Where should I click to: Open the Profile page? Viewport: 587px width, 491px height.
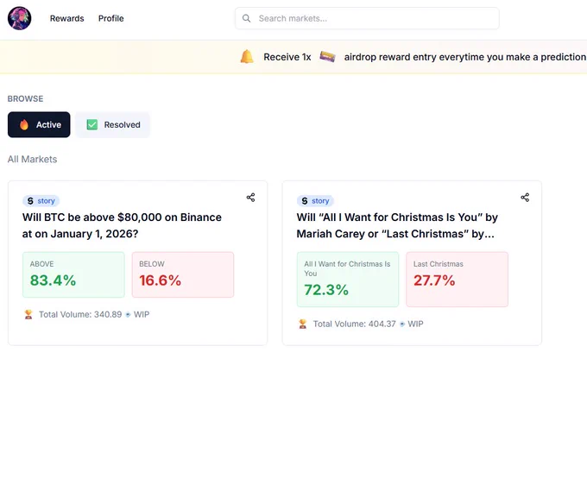(x=110, y=18)
